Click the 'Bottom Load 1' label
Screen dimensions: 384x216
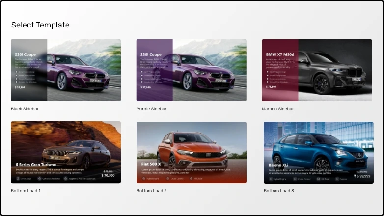26,191
